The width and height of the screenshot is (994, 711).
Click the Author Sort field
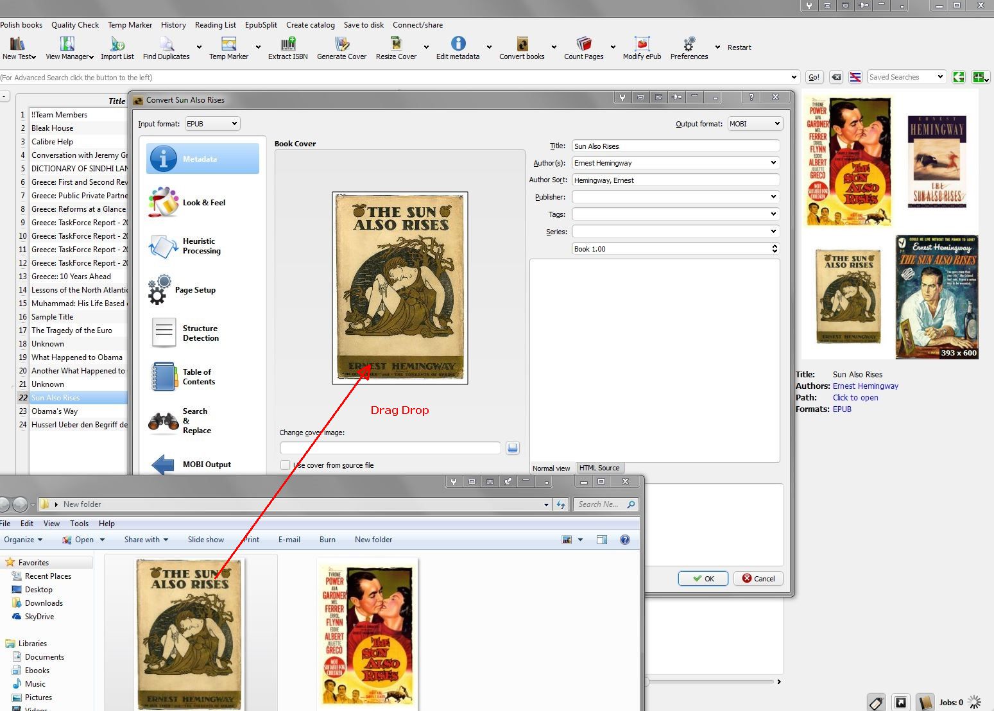pos(676,180)
